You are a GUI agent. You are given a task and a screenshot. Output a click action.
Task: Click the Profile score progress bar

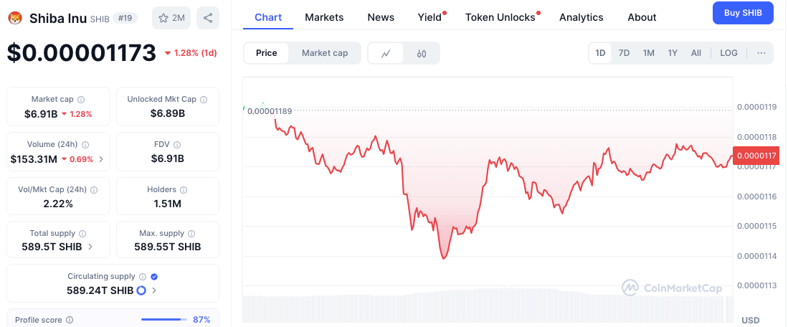click(164, 320)
